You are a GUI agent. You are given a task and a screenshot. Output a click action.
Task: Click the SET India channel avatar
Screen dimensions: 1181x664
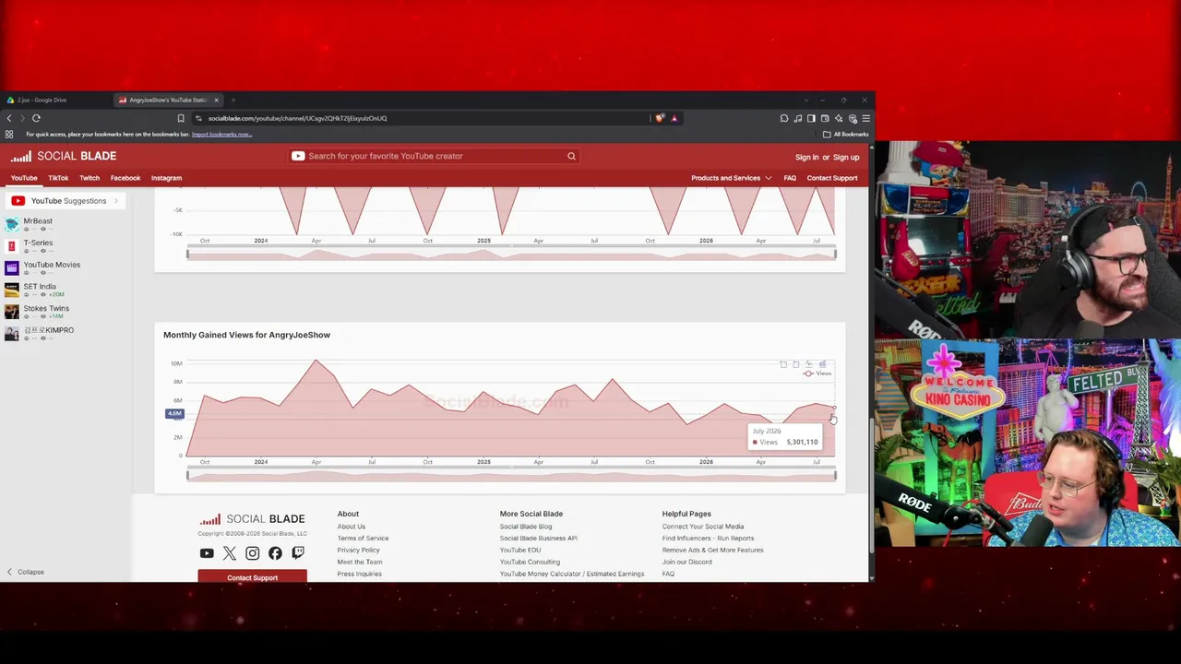[11, 290]
